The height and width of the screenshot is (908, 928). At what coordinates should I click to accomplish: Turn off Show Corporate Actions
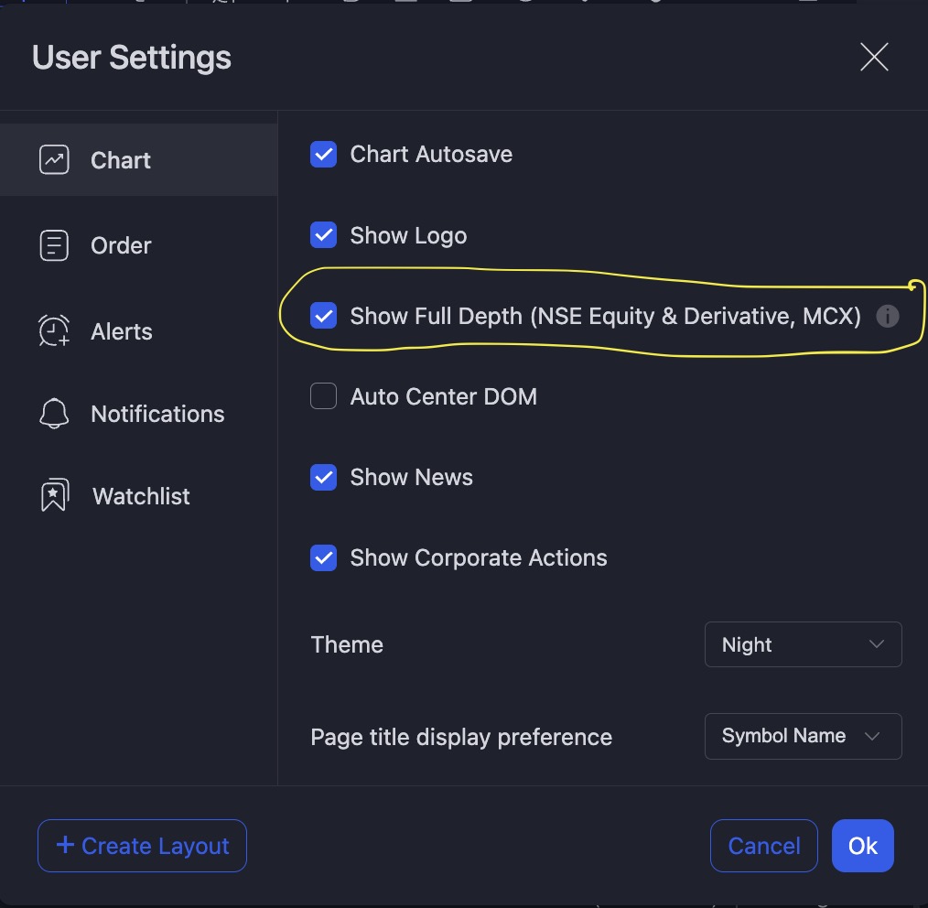tap(324, 557)
